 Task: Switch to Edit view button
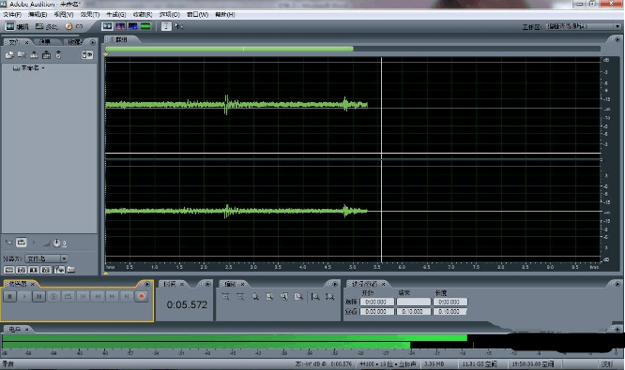click(17, 26)
